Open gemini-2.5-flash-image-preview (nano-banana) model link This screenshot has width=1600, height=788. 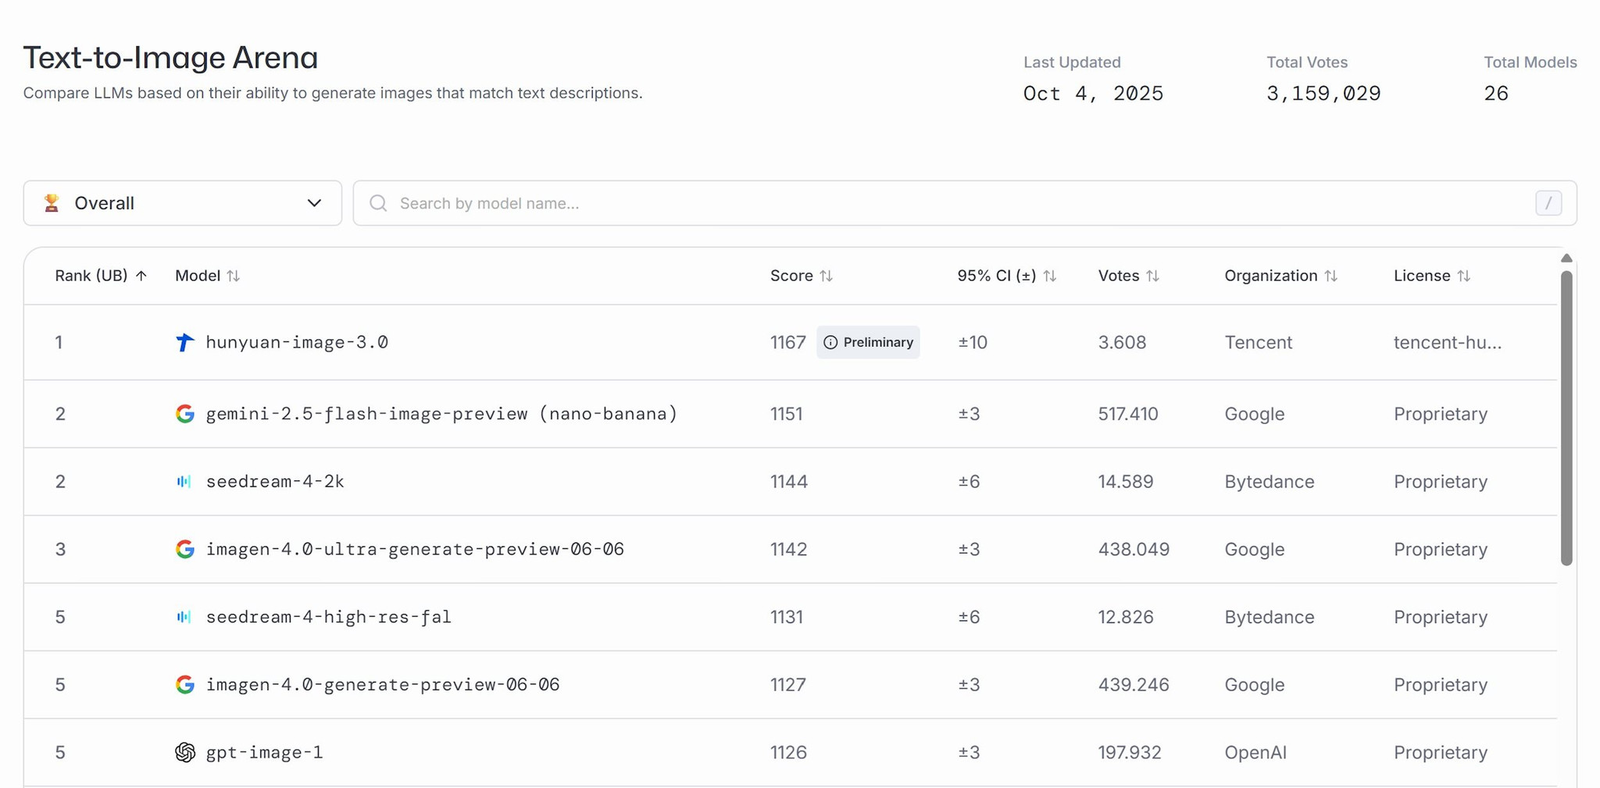[x=441, y=414]
